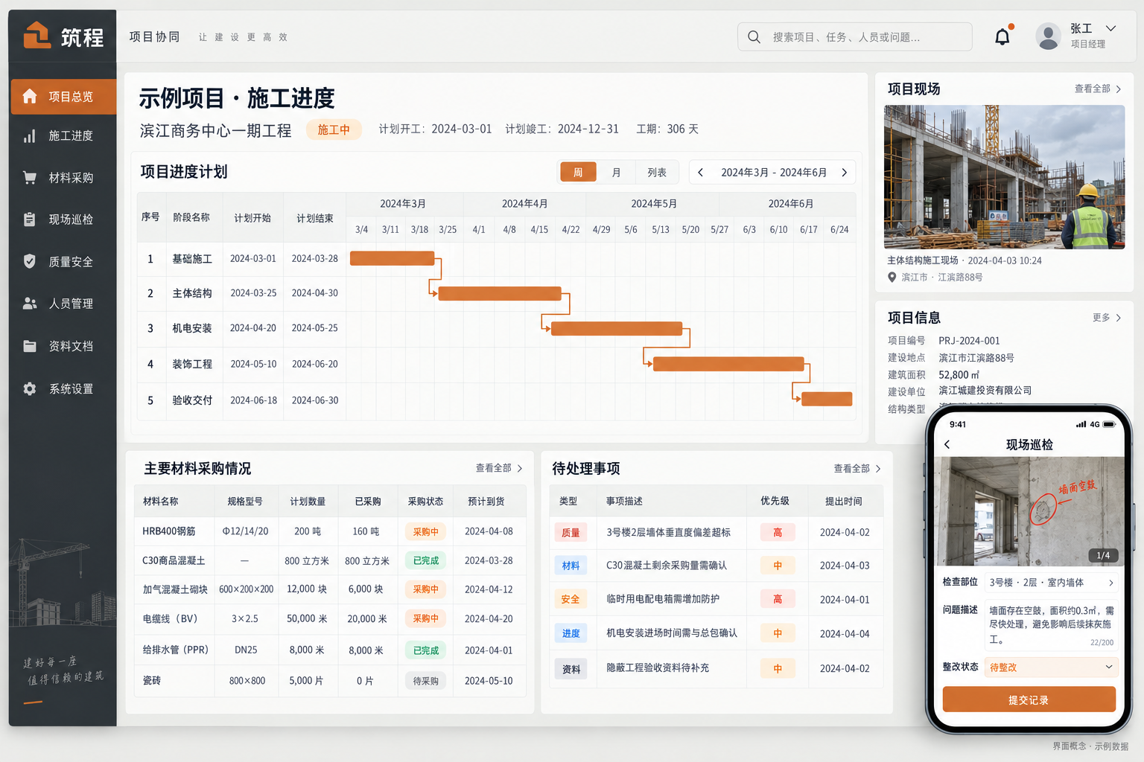1144x762 pixels.
Task: Open 人员管理 in the sidebar
Action: click(63, 304)
